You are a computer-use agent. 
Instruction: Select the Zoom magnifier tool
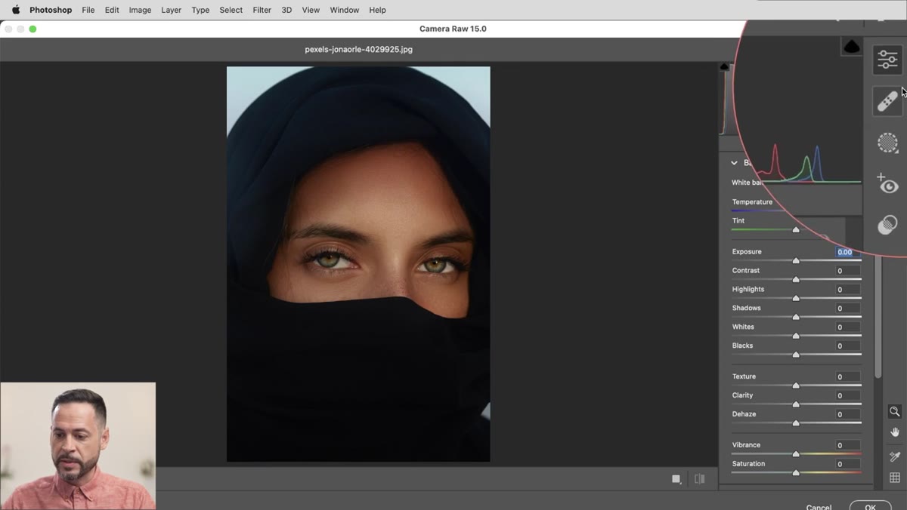point(895,412)
